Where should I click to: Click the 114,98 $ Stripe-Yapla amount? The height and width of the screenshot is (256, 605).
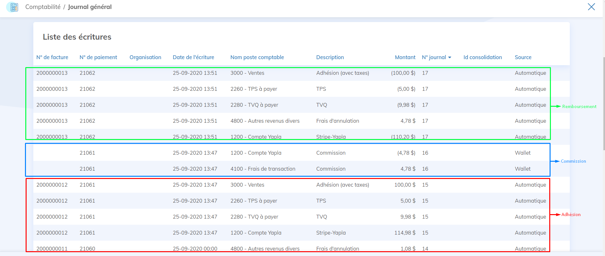point(405,233)
